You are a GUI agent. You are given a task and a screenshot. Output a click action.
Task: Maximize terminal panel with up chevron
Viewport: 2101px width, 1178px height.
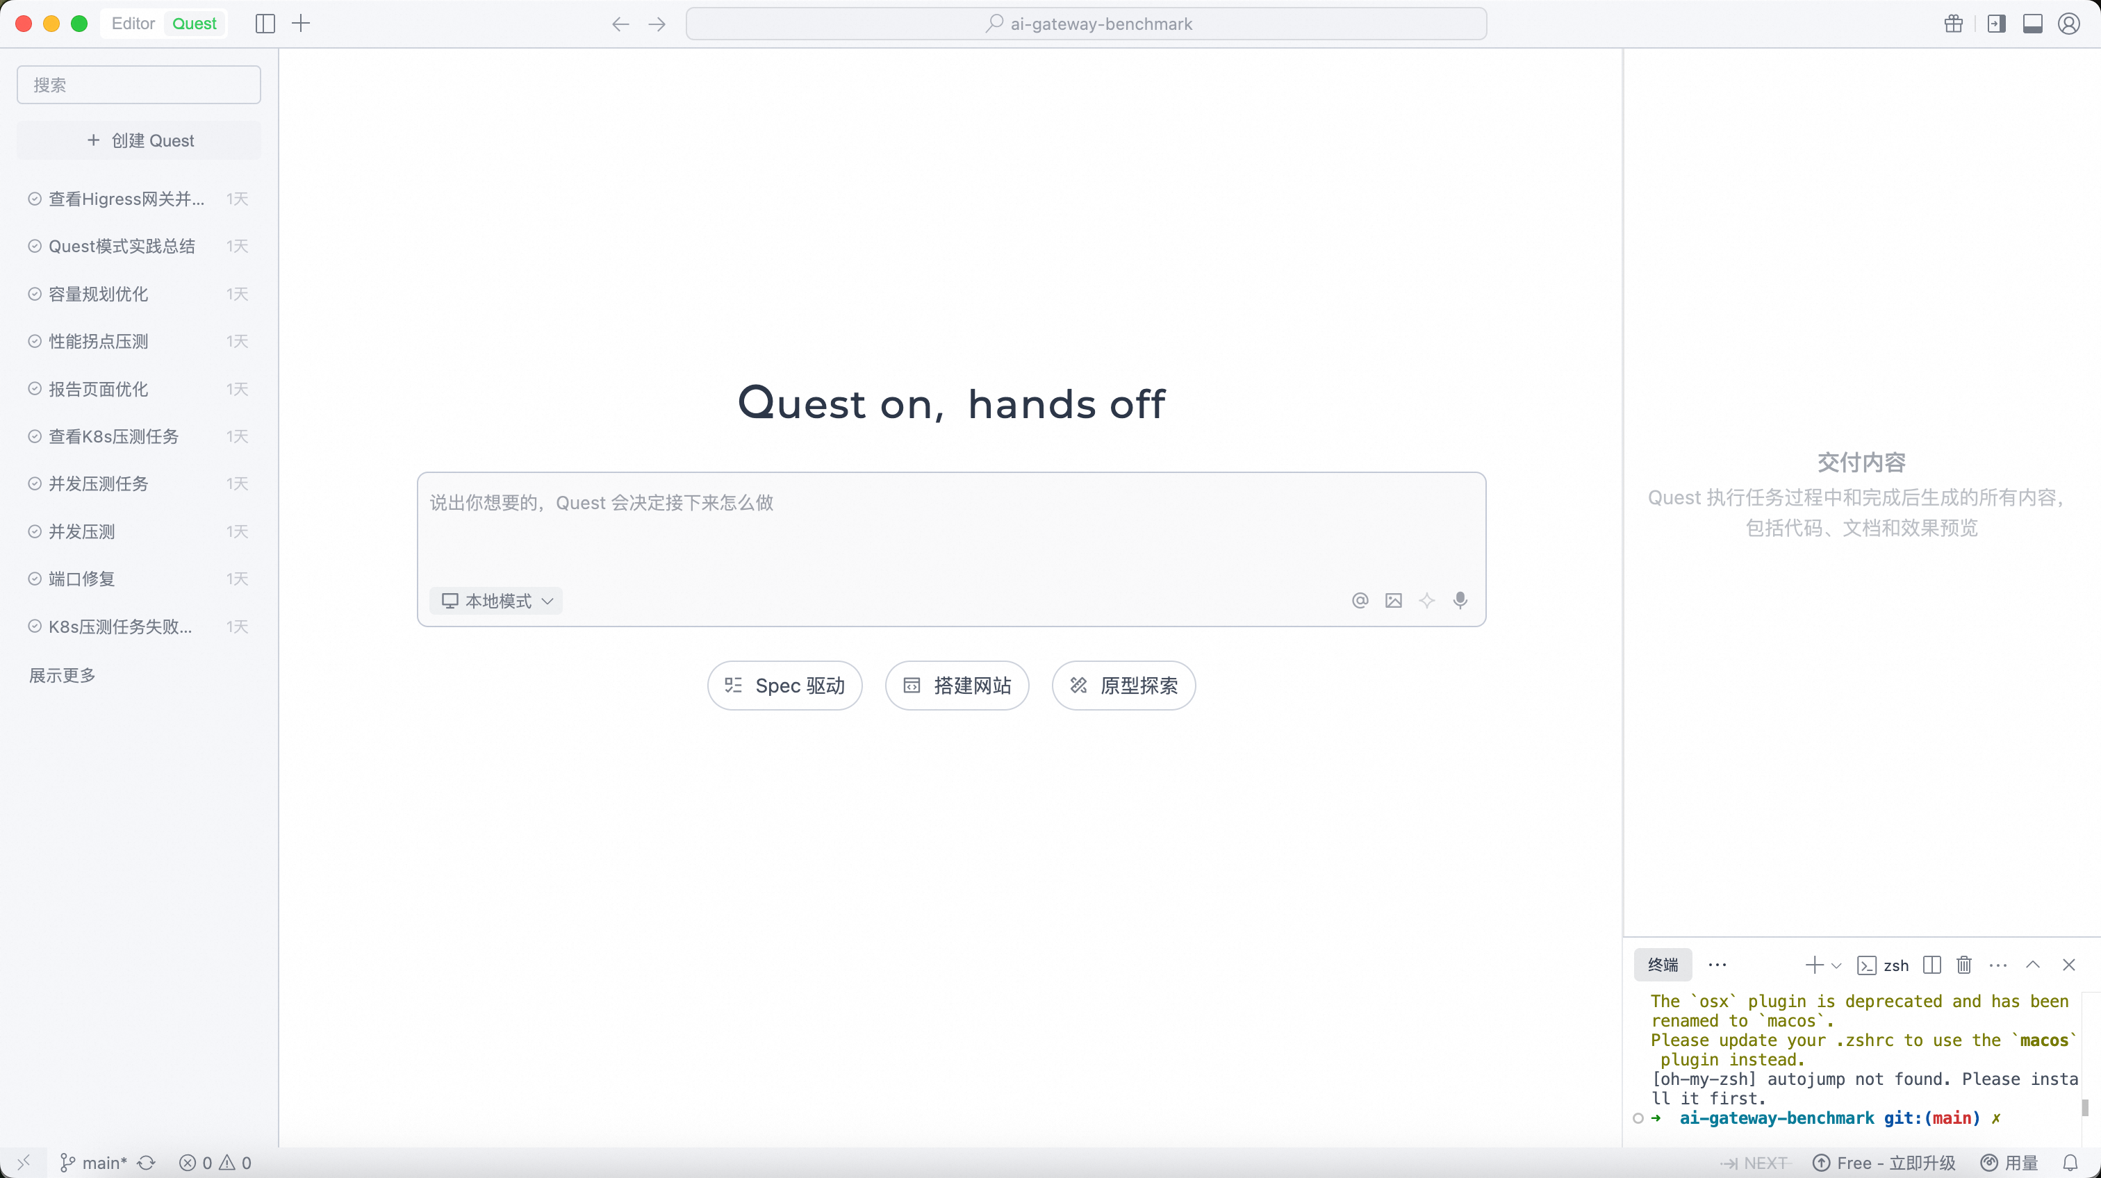(2032, 965)
